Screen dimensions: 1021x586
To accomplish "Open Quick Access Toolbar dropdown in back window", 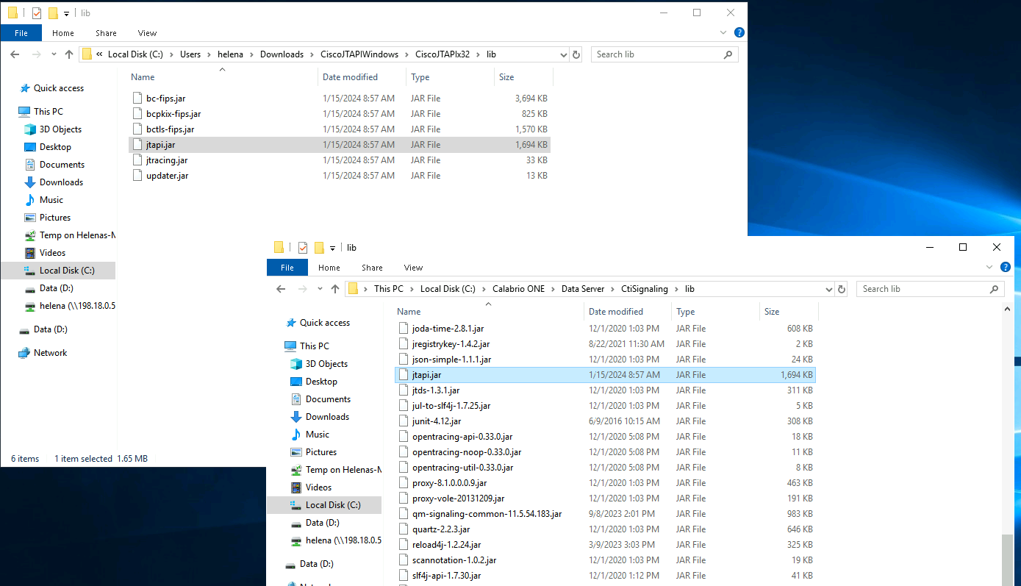I will coord(67,13).
